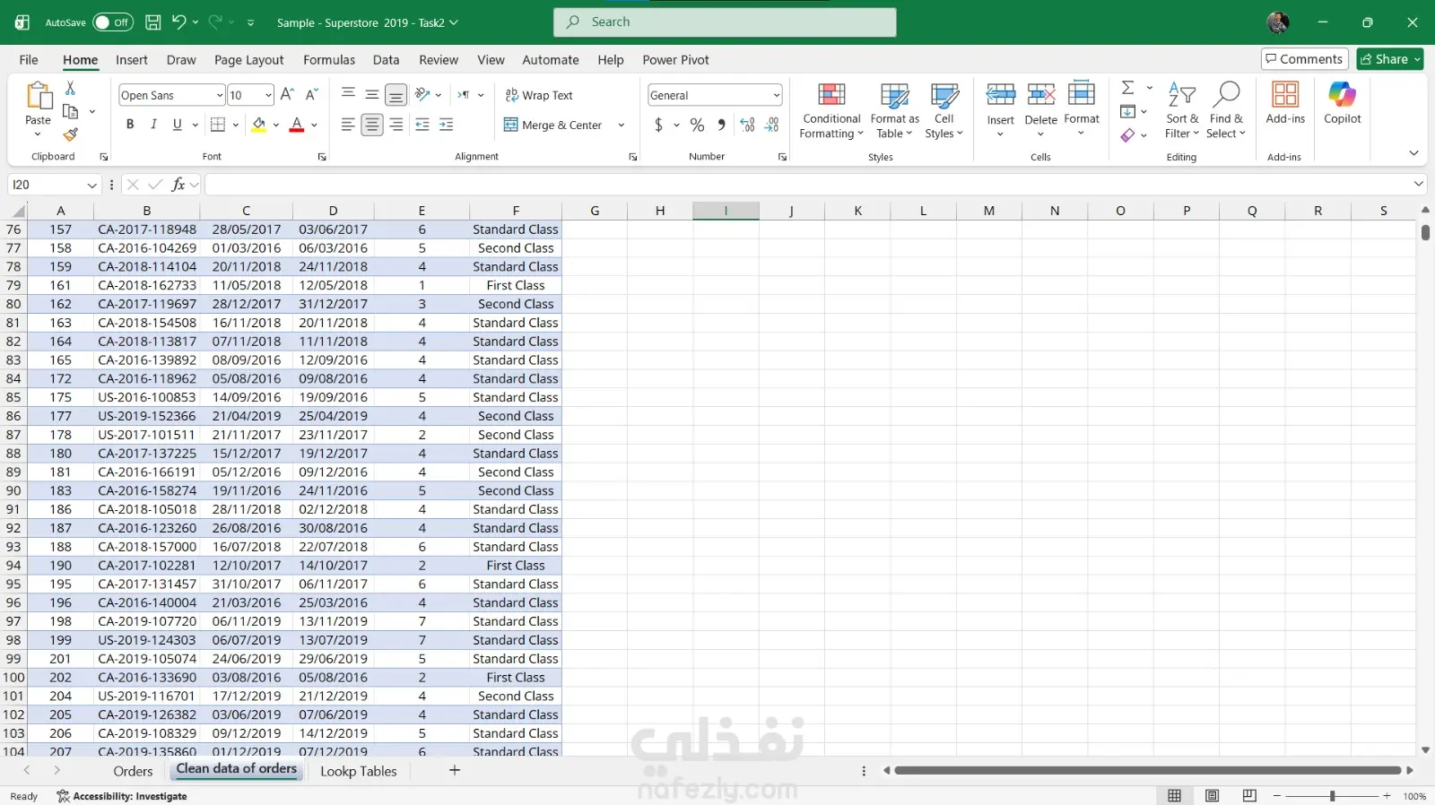Toggle Bold formatting
Image resolution: width=1435 pixels, height=805 pixels.
(x=130, y=125)
